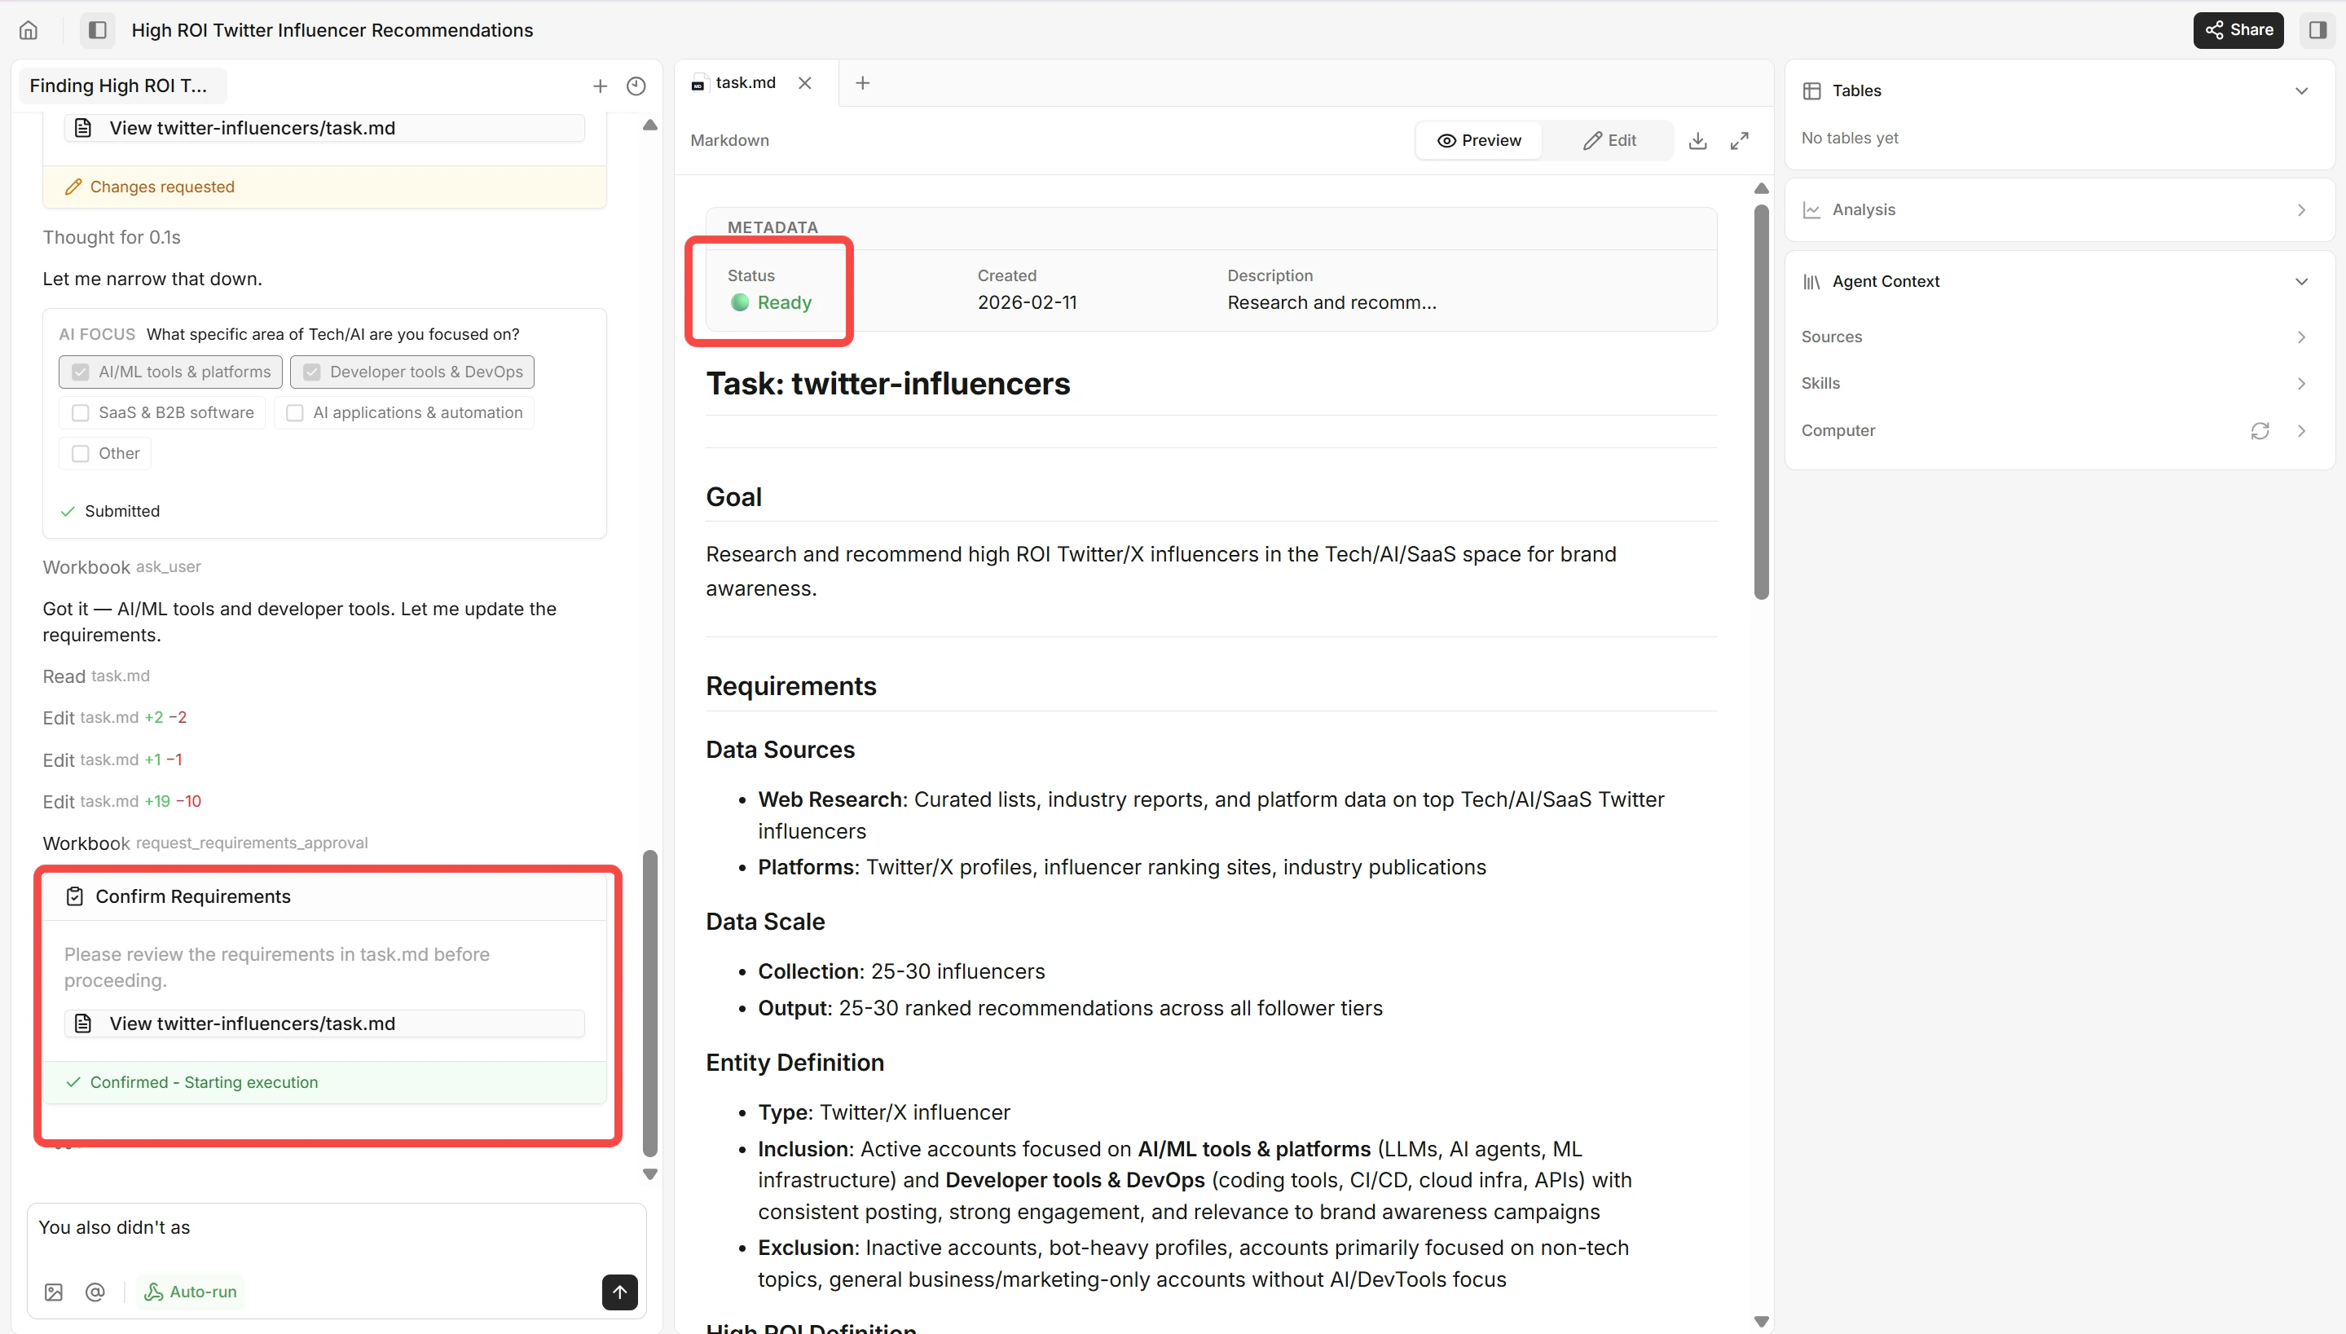Toggle the left sidebar panel icon

[97, 30]
